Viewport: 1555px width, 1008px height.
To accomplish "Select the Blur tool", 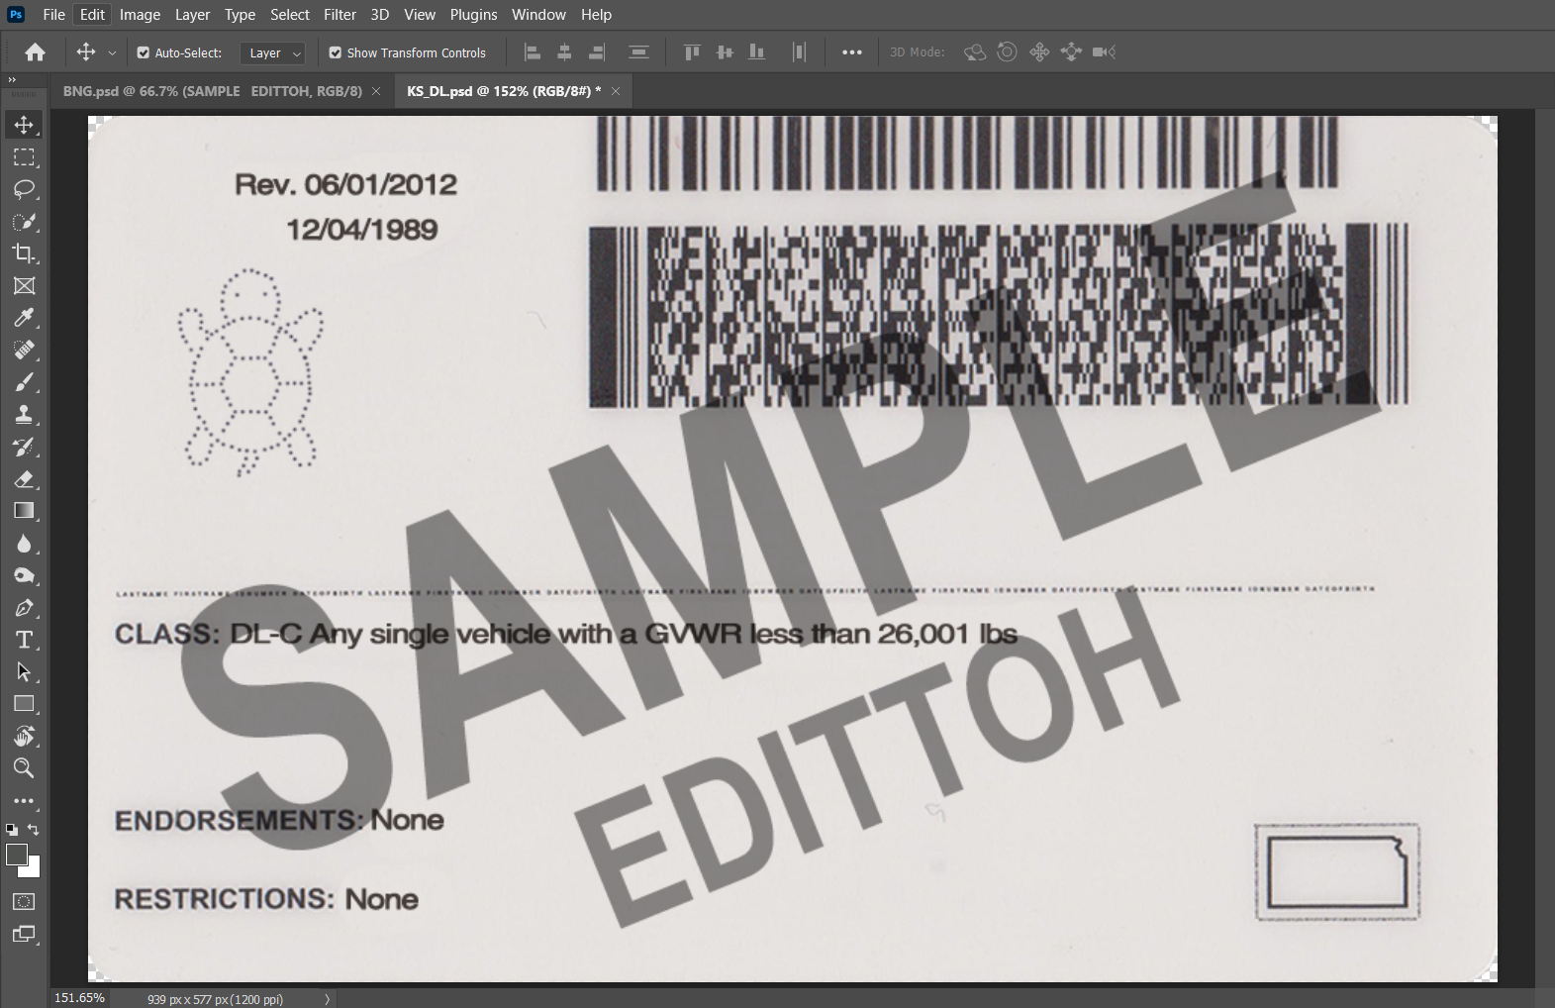I will (x=24, y=544).
